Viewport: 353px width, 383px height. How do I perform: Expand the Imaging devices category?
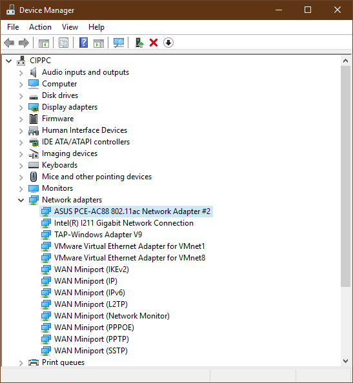(21, 154)
